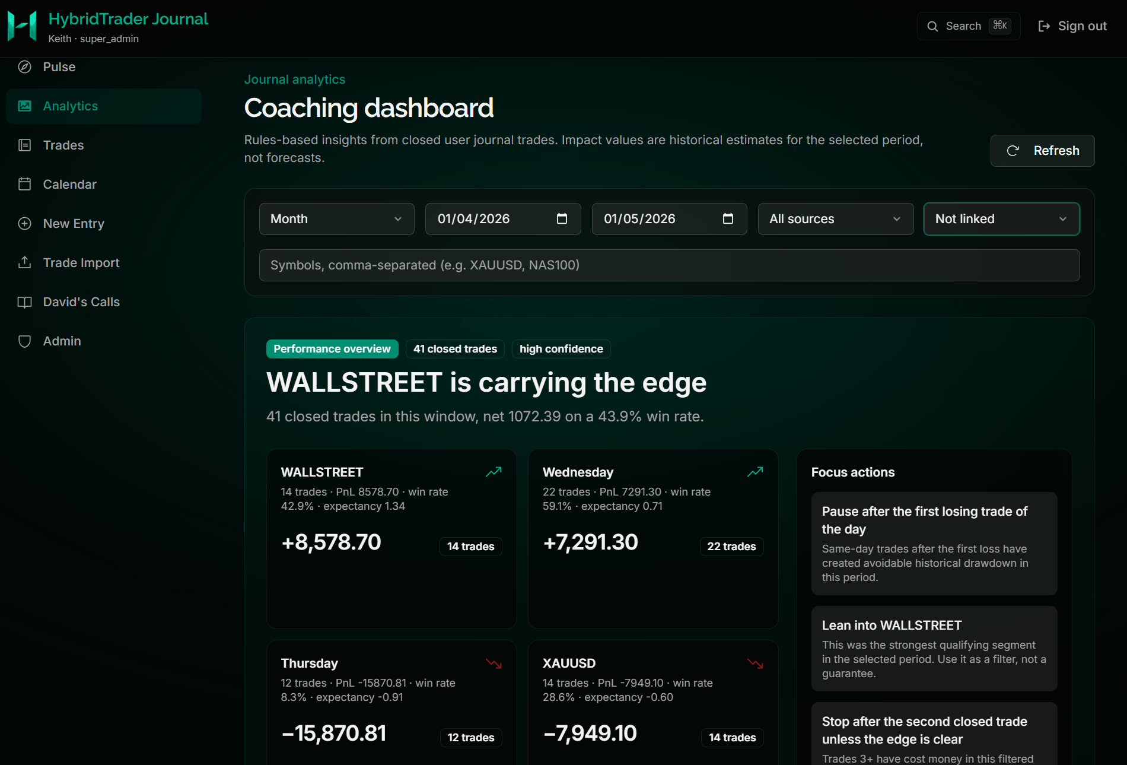
Task: Open the Admin section
Action: [x=104, y=341]
